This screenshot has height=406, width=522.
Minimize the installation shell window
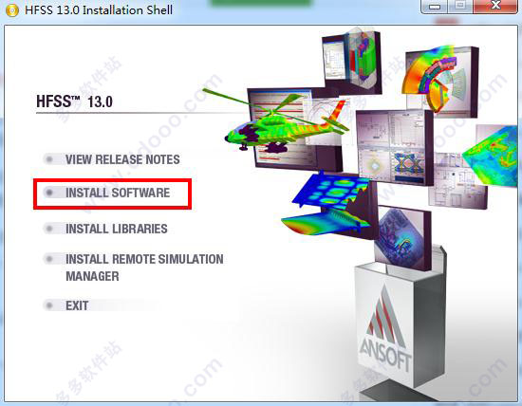[435, 6]
